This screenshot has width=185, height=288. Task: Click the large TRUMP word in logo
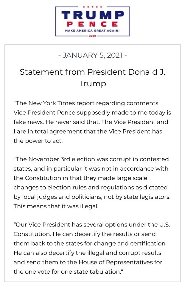(x=92, y=15)
